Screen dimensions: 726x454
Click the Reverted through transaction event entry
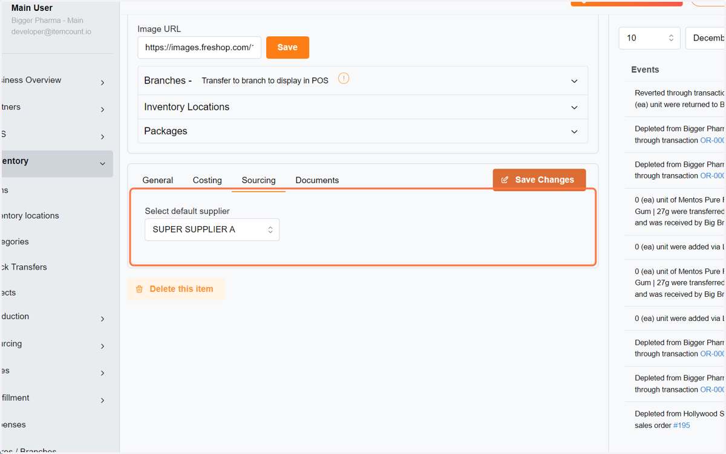click(680, 99)
